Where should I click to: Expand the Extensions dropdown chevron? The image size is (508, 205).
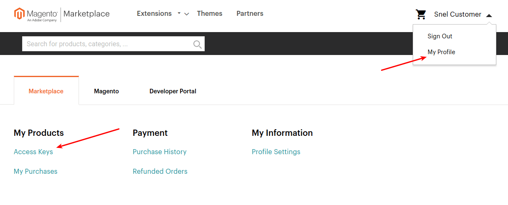point(186,14)
